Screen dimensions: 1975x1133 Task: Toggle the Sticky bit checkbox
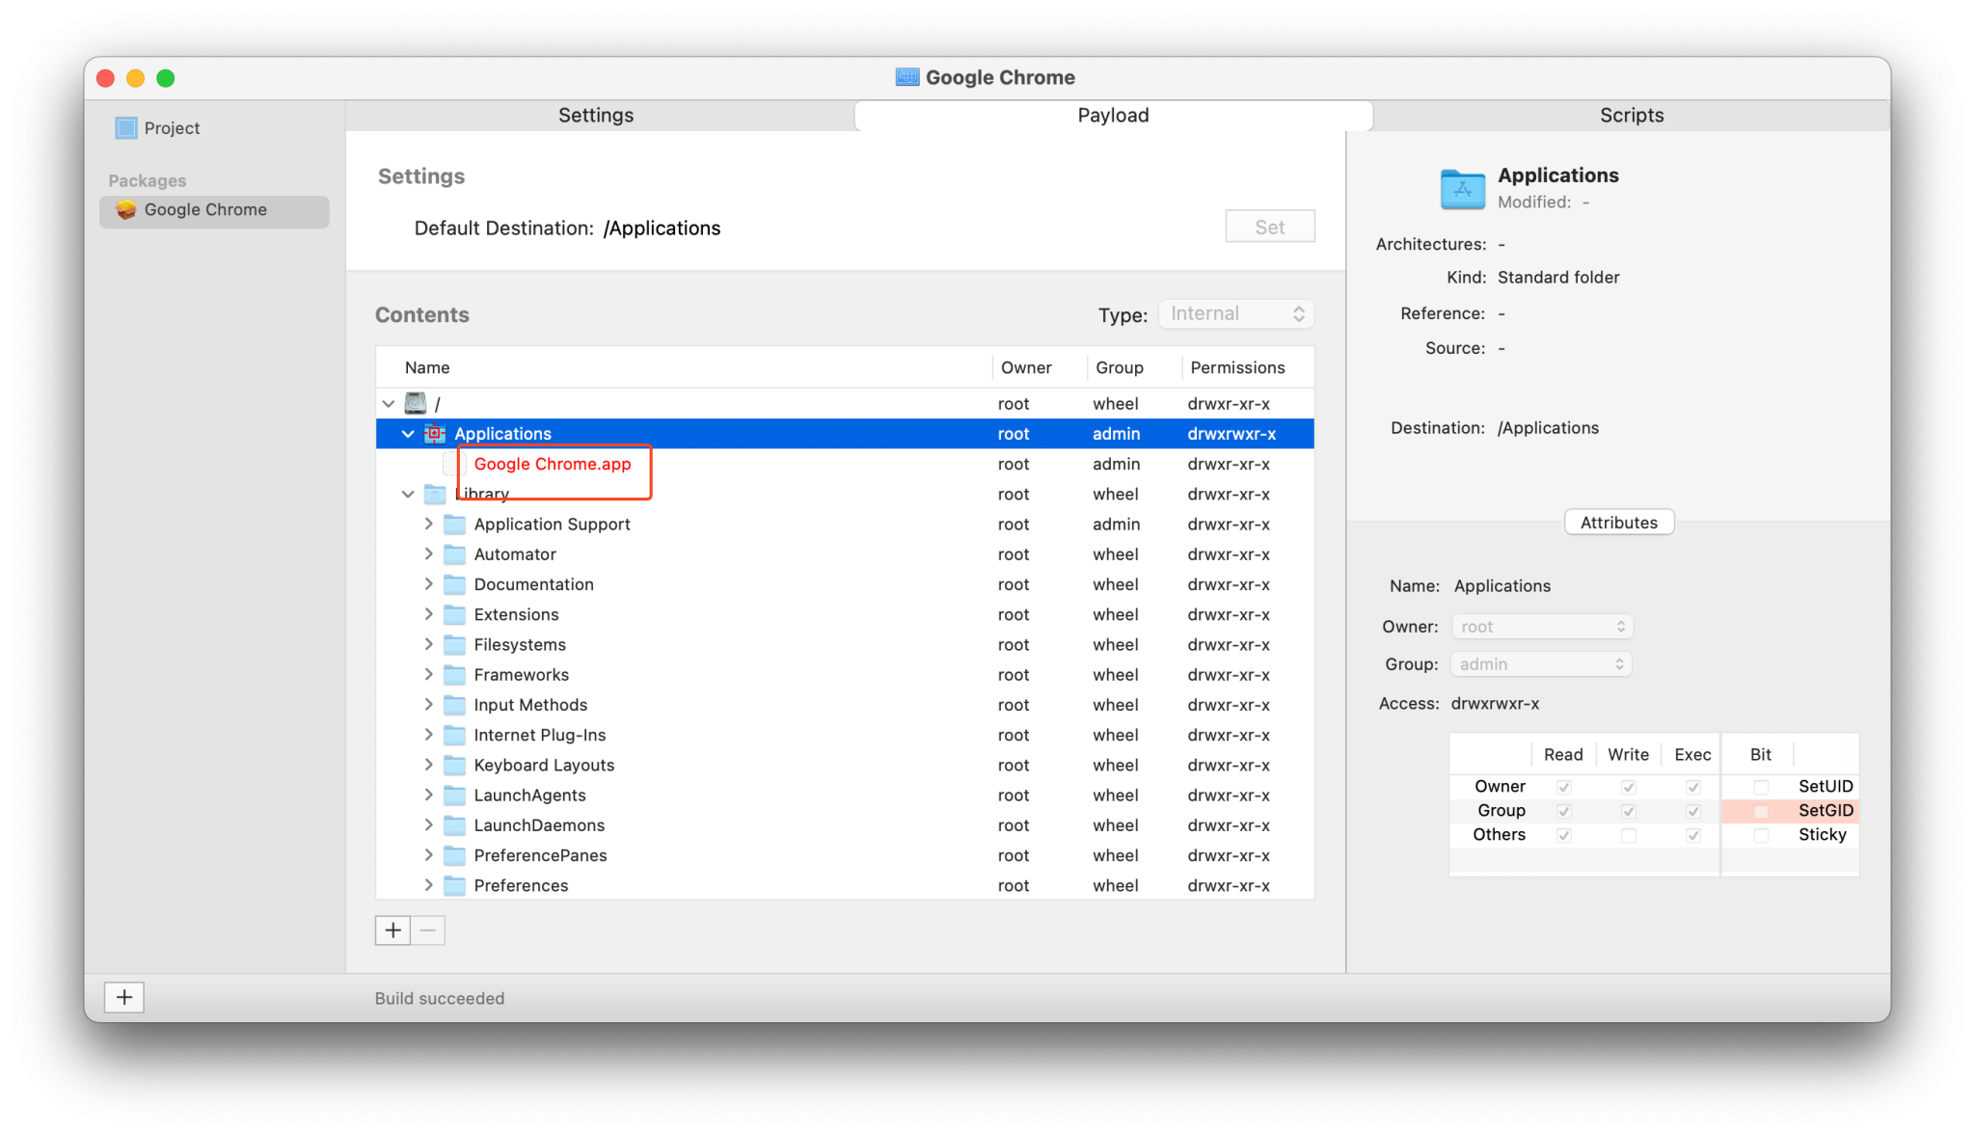(1761, 835)
